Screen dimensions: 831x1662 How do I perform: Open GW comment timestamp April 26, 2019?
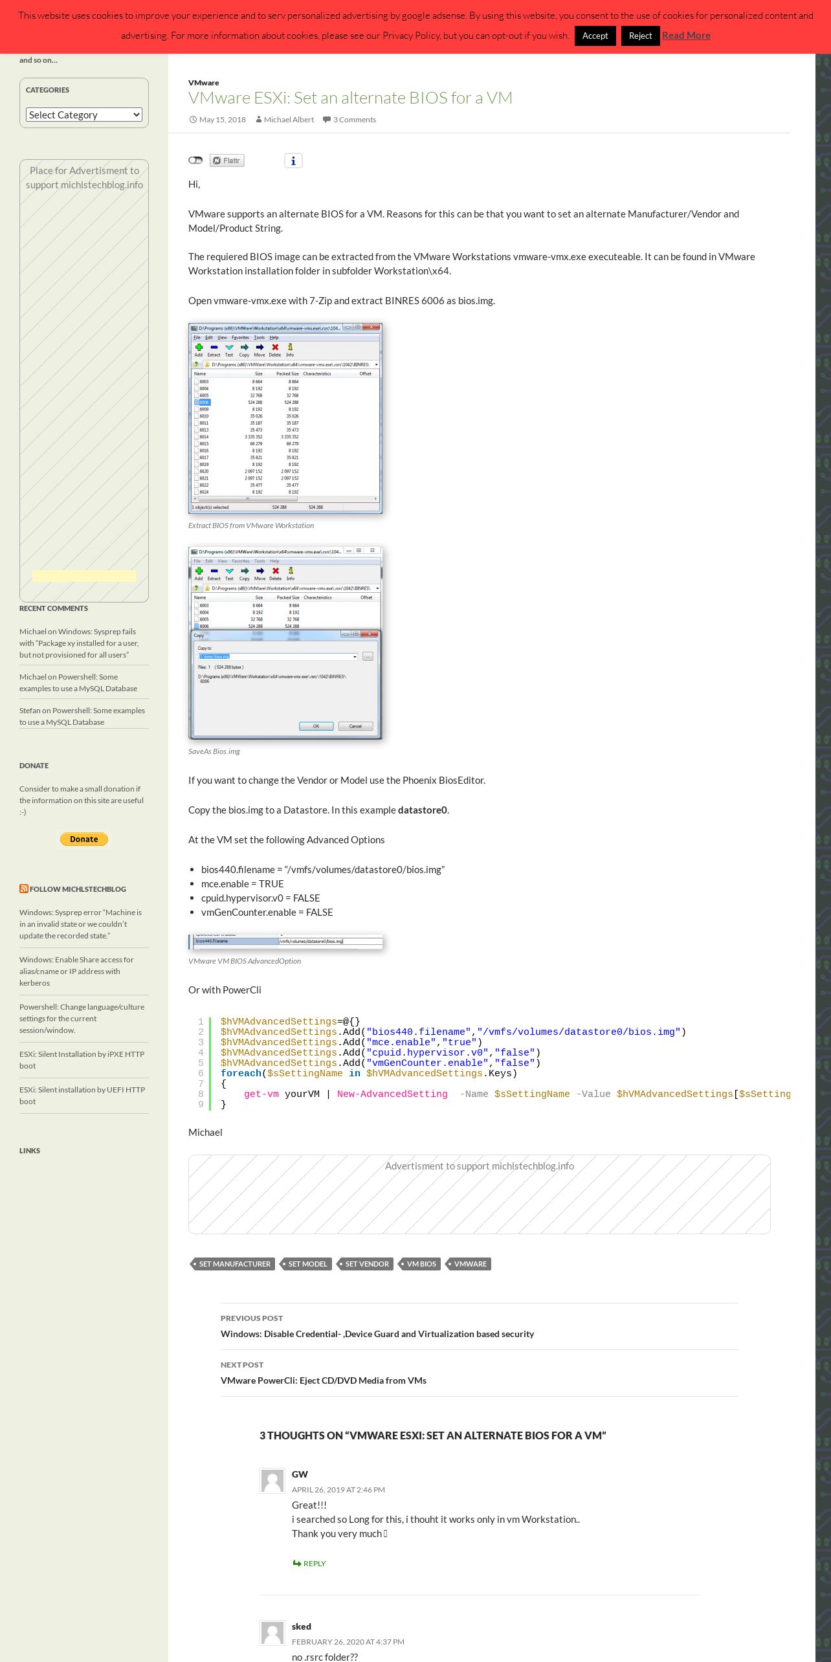(338, 1490)
